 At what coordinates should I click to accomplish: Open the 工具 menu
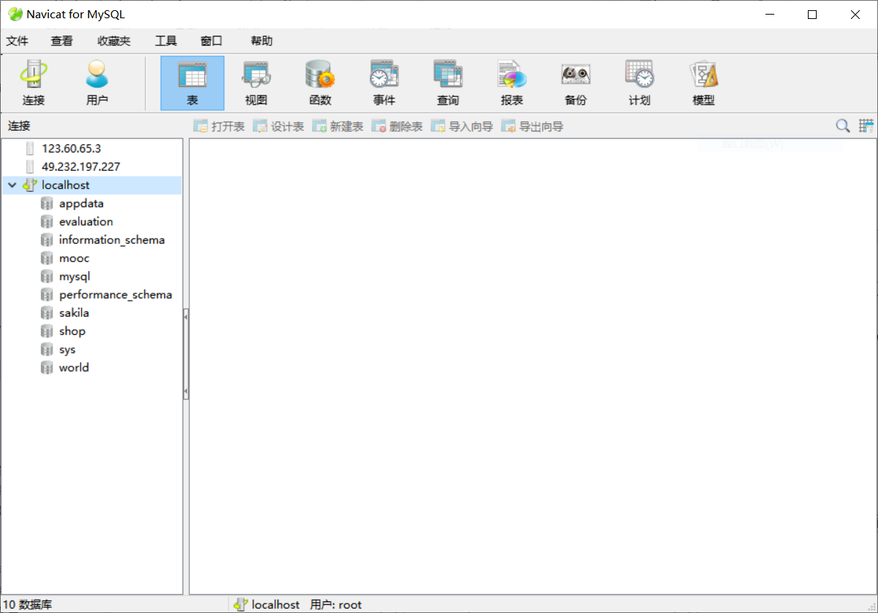pos(166,41)
